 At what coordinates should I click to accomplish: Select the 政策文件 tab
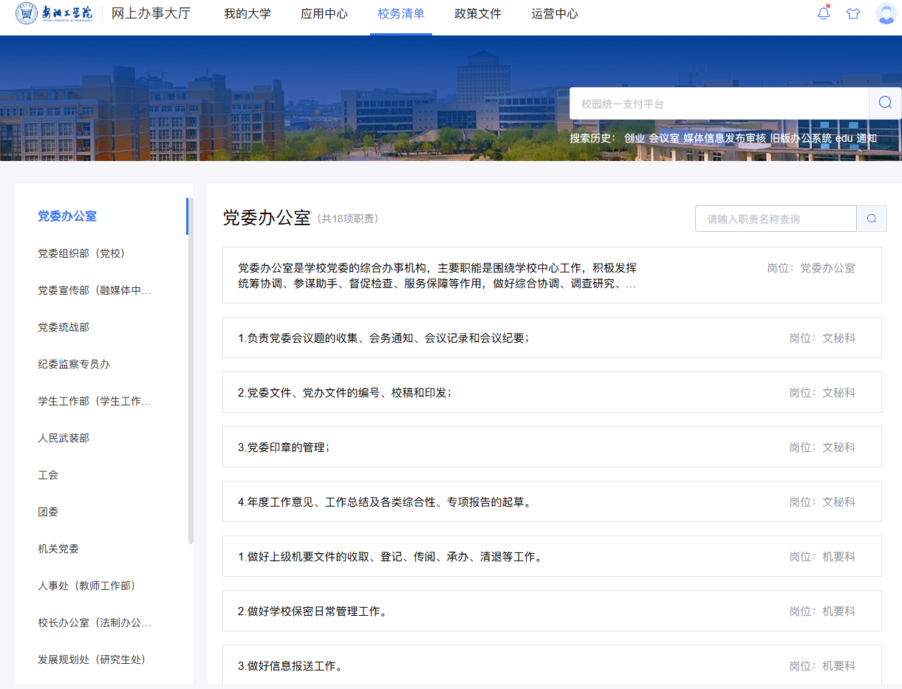(478, 14)
